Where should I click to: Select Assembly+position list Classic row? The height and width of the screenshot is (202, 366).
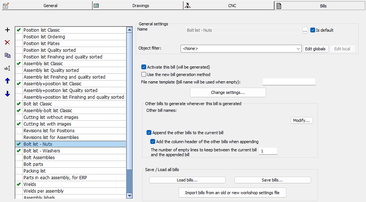(x=71, y=83)
